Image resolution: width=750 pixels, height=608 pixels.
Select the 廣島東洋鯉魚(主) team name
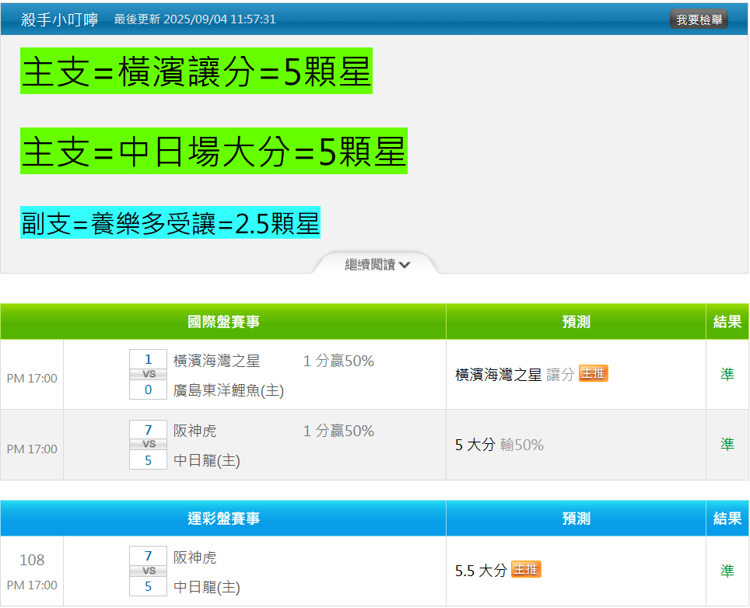click(x=229, y=390)
